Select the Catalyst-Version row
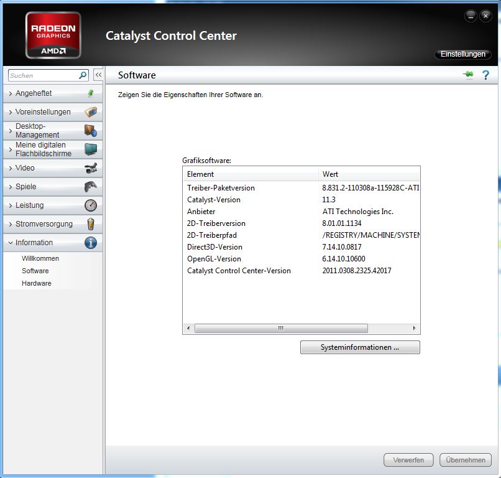 [x=301, y=200]
